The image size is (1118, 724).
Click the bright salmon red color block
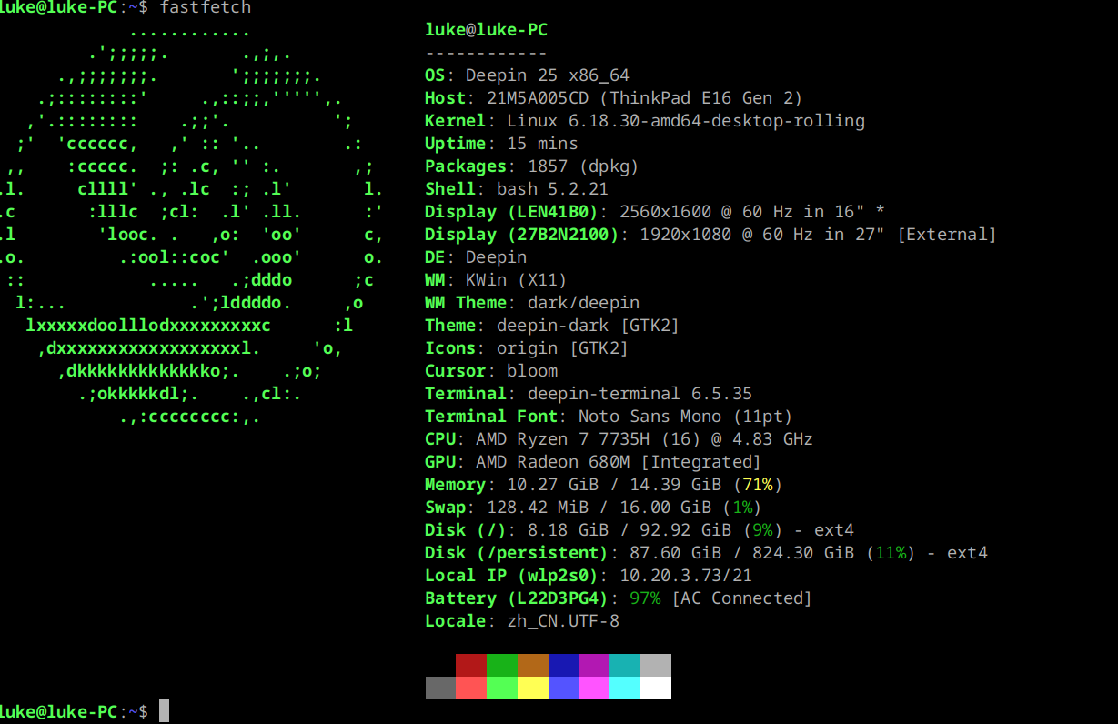471,689
